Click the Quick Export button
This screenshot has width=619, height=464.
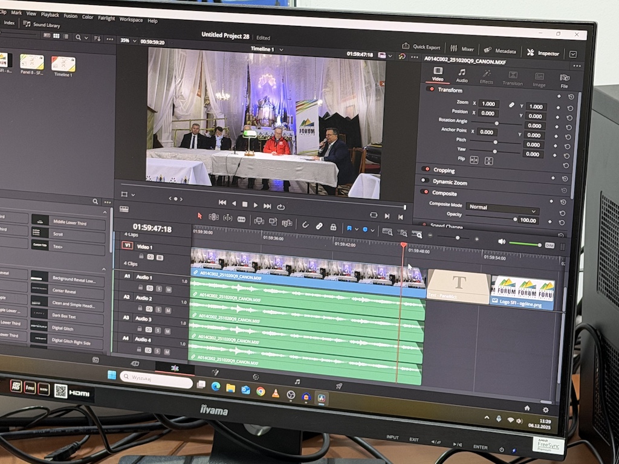pyautogui.click(x=421, y=47)
